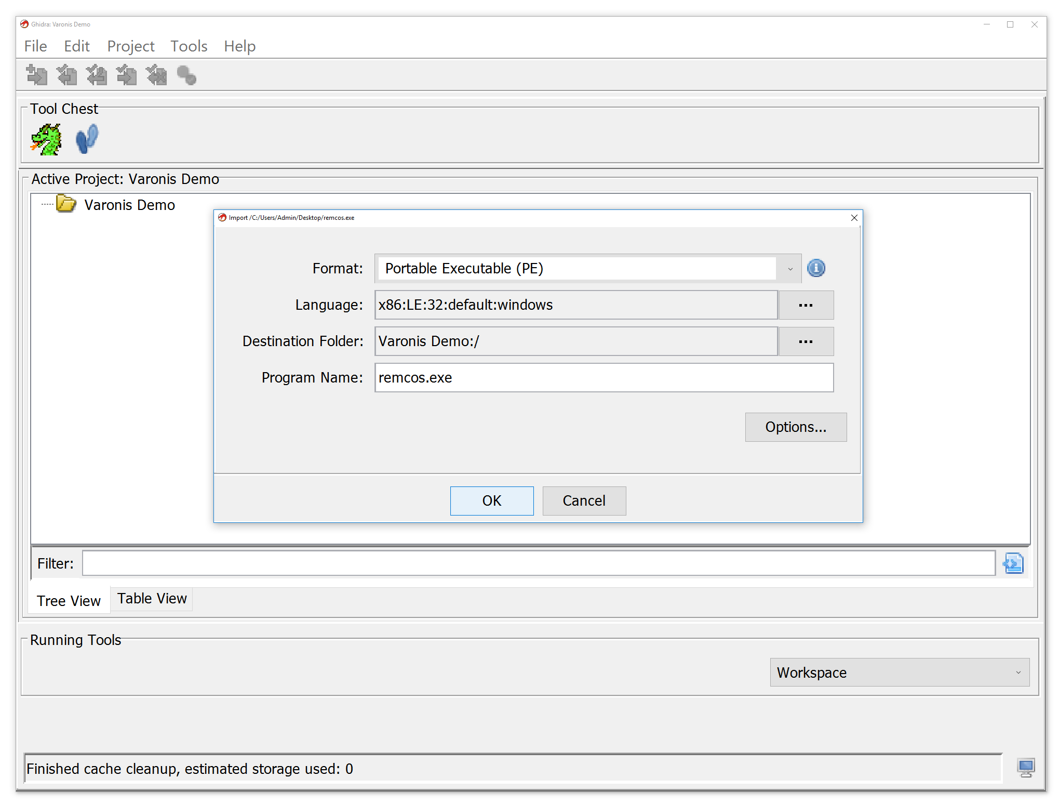1059x804 pixels.
Task: Click the add-to-version-control toolbar icon
Action: (36, 75)
